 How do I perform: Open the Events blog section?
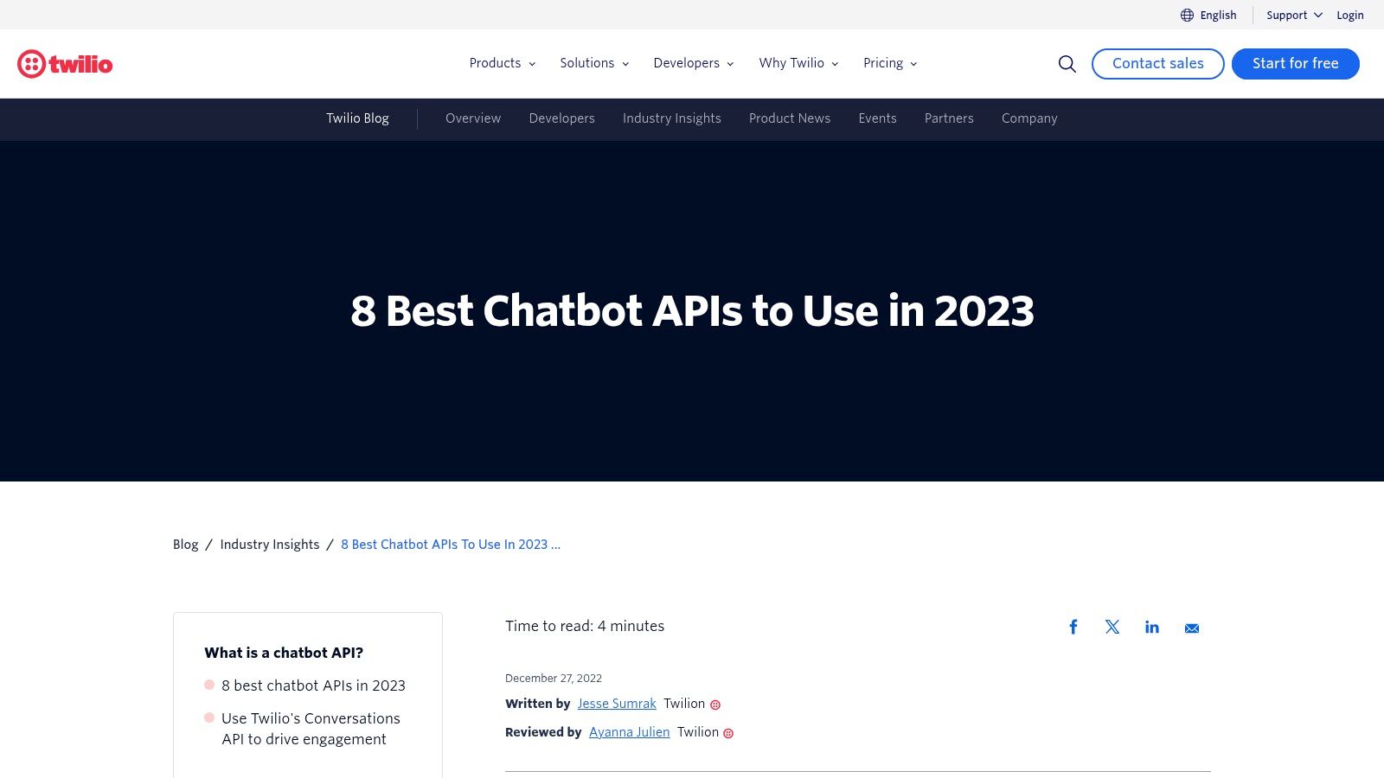tap(877, 118)
